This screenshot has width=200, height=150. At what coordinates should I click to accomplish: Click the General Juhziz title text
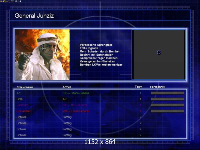34,16
